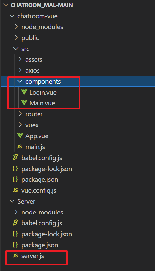
Task: Click the Vue icon next to App.vue
Action: click(x=20, y=136)
